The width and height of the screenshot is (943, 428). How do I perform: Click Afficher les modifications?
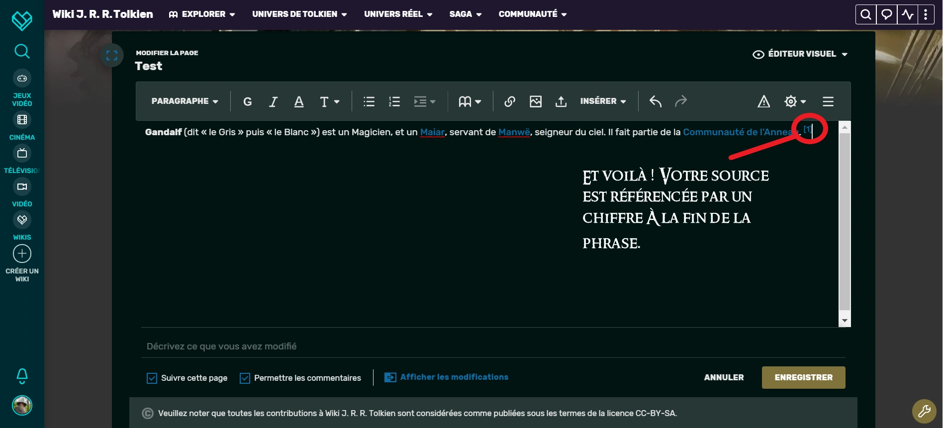point(447,377)
